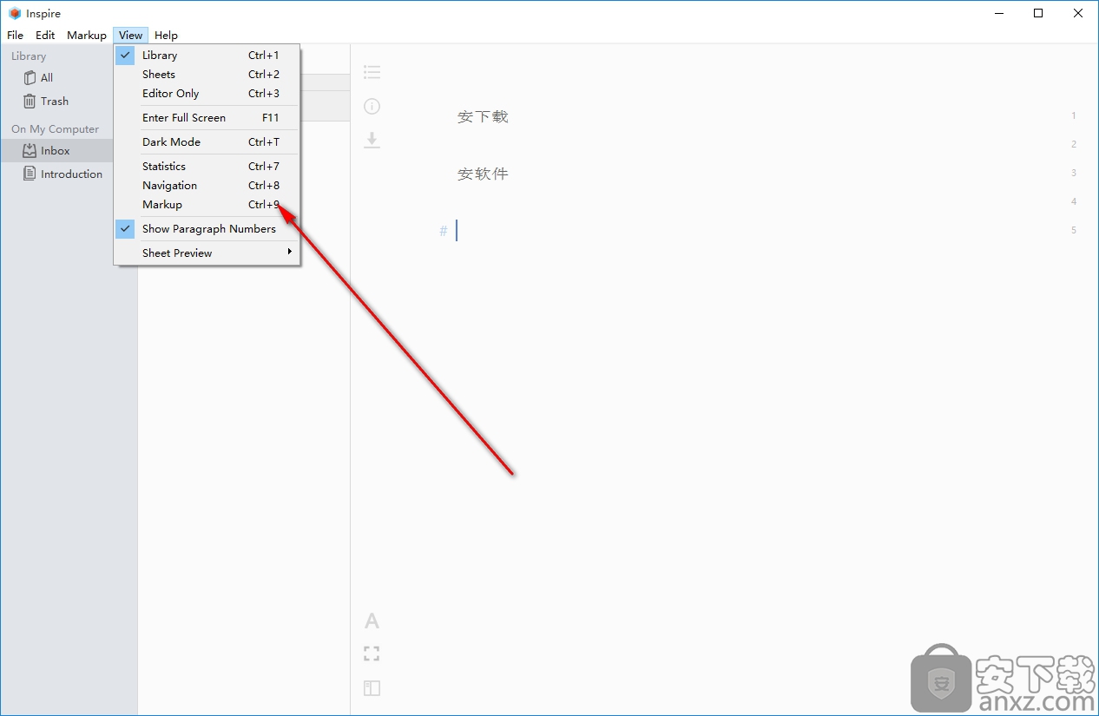The width and height of the screenshot is (1099, 716).
Task: Click the full screen corners icon
Action: (372, 654)
